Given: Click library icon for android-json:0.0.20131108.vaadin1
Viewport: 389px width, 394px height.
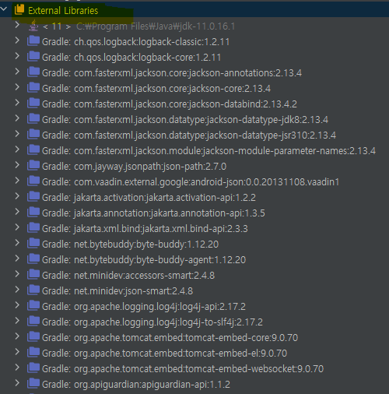Looking at the screenshot, I should tap(33, 181).
